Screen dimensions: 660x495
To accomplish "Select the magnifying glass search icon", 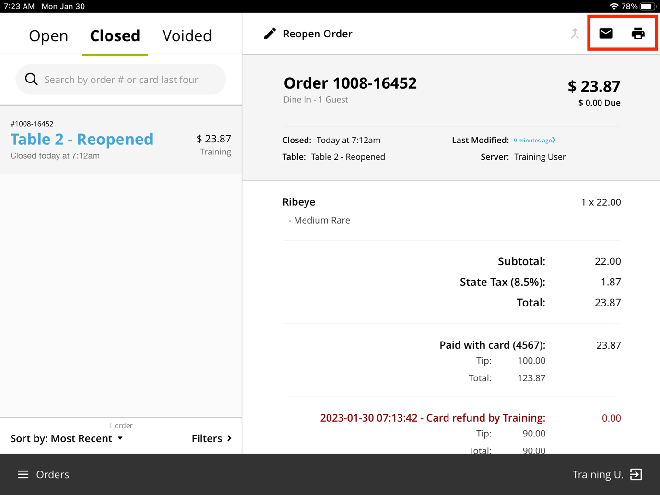I will coord(31,79).
